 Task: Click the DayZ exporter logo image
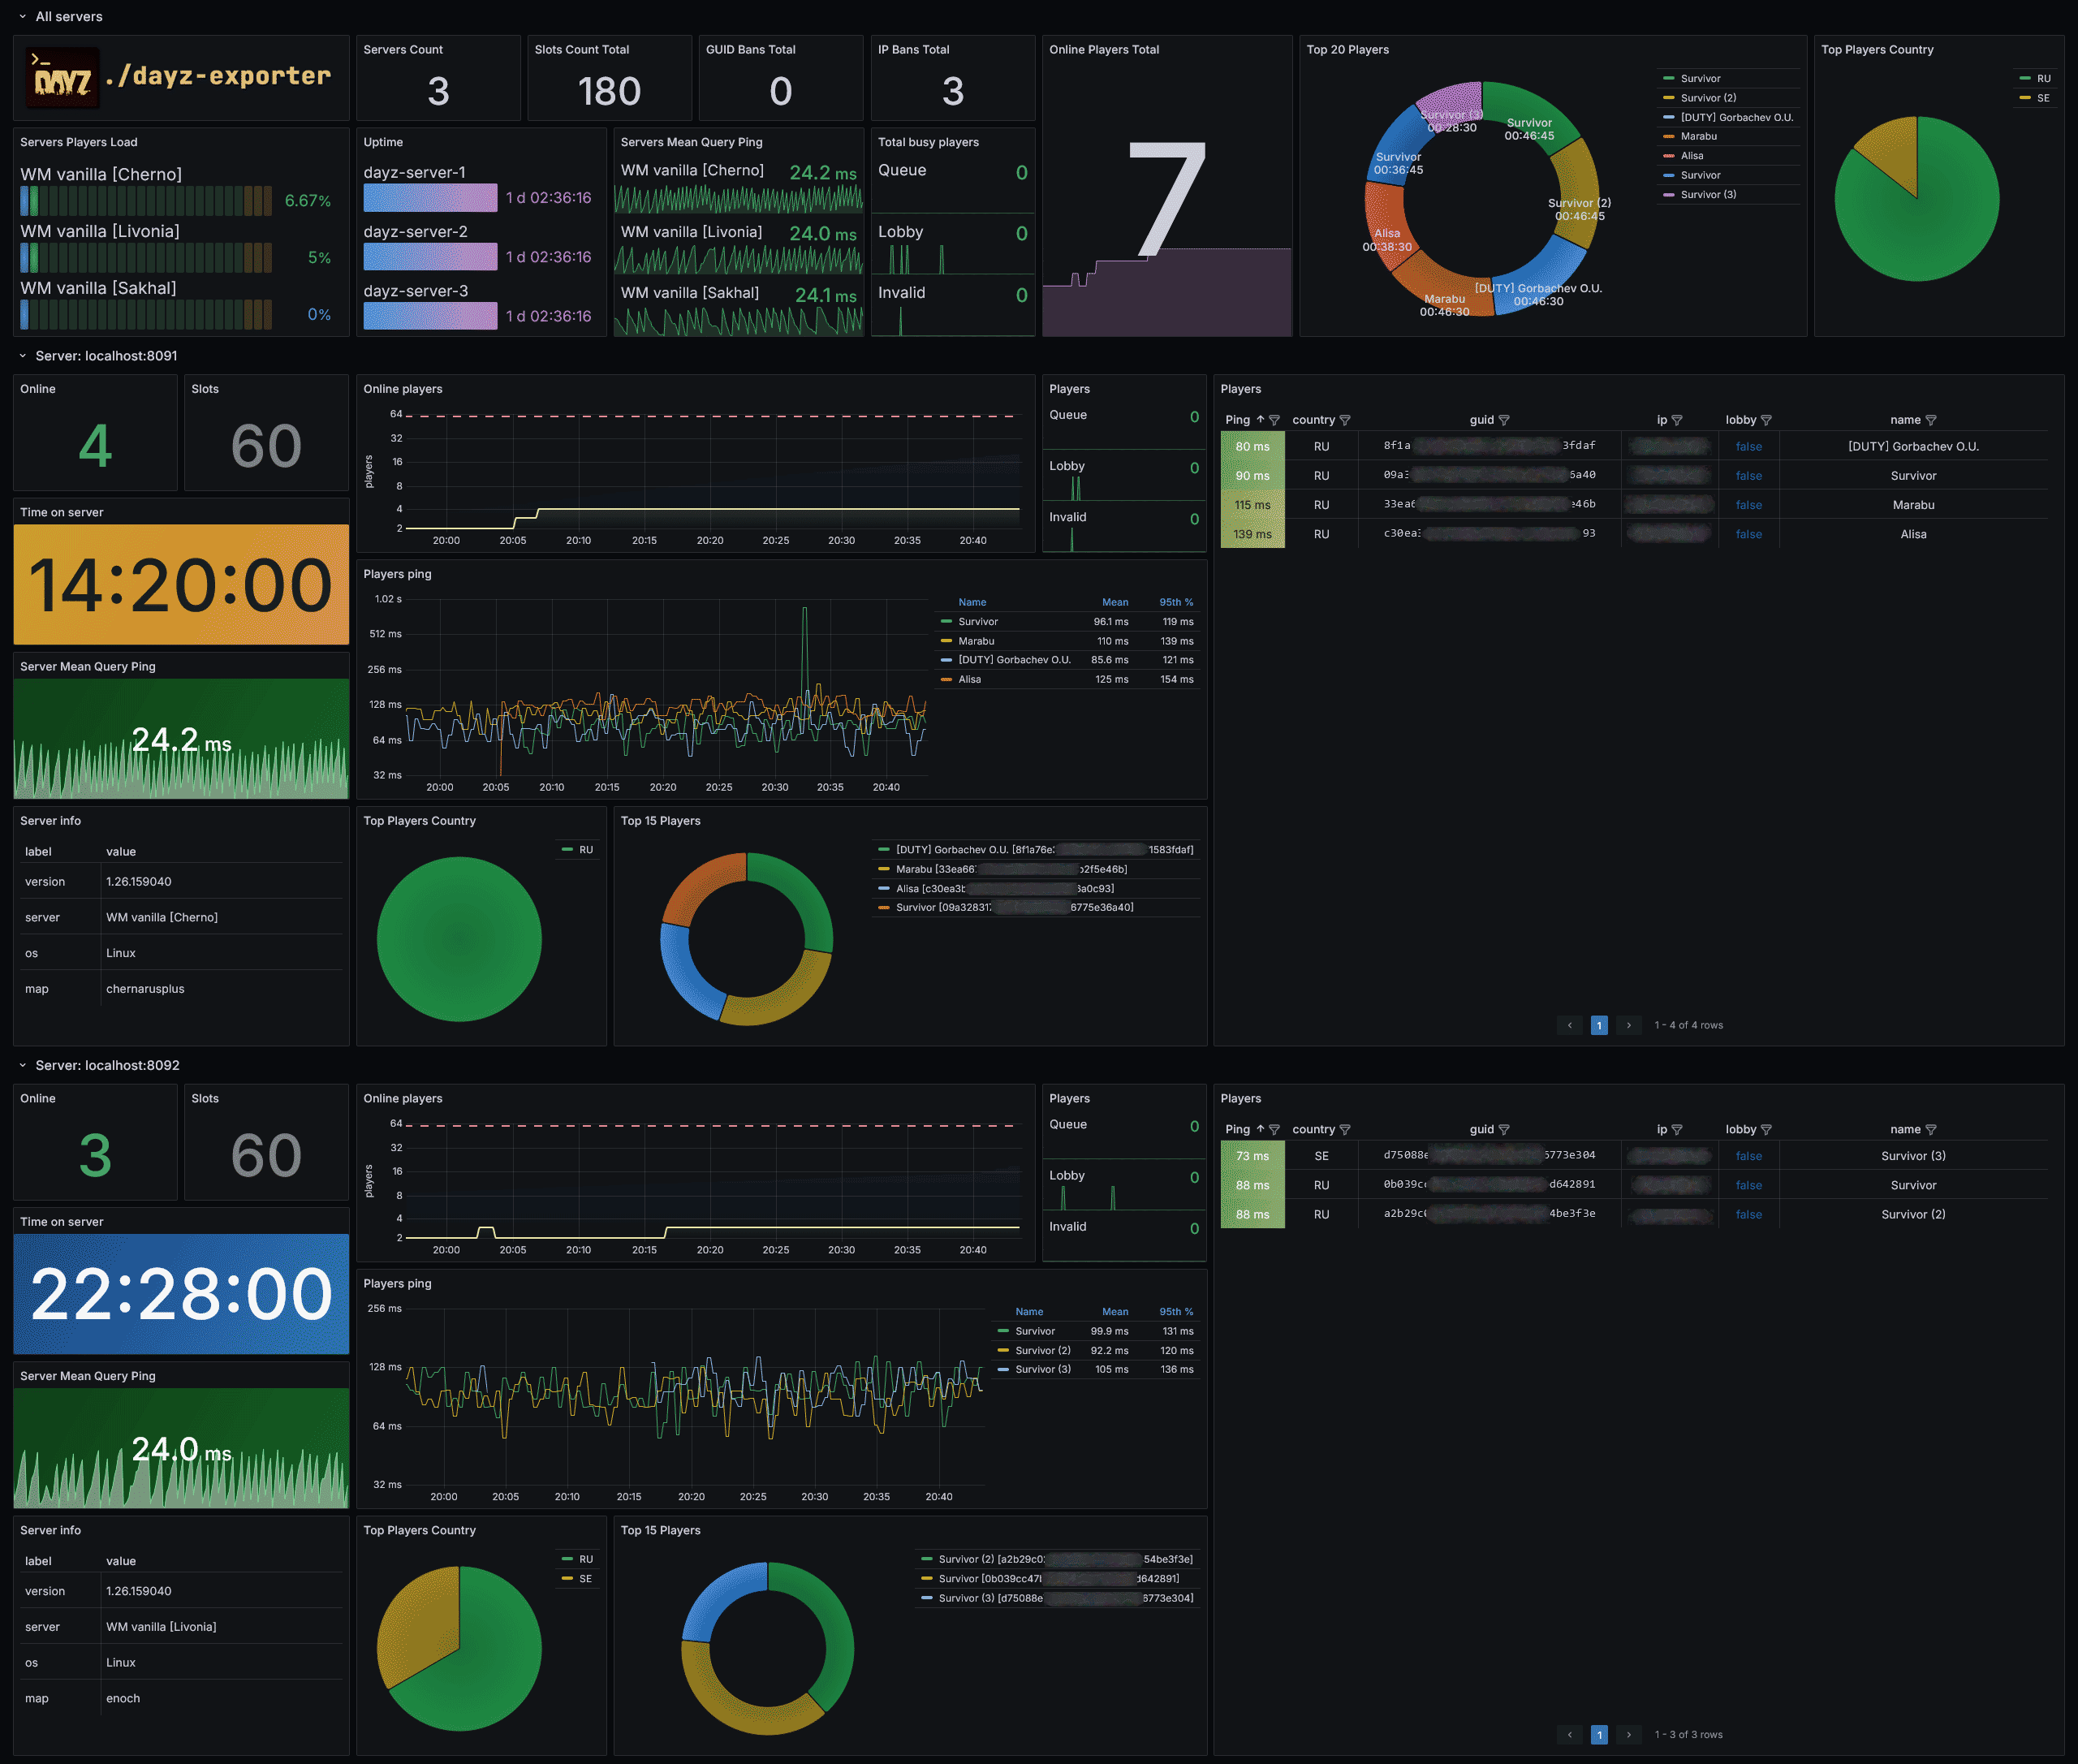coord(63,78)
